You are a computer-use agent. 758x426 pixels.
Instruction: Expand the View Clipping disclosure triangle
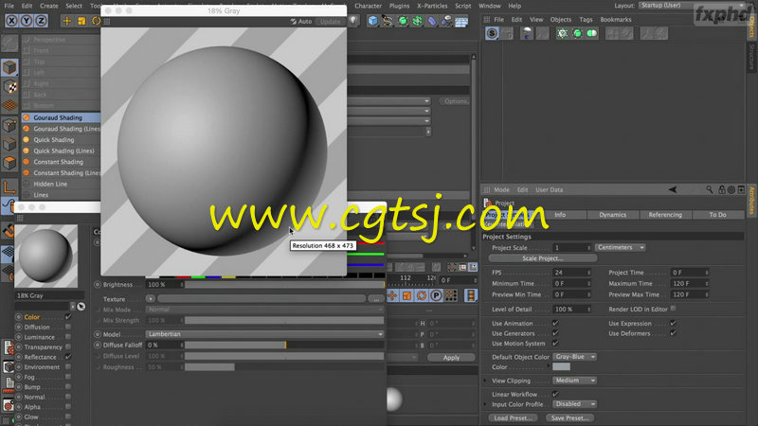(x=485, y=382)
